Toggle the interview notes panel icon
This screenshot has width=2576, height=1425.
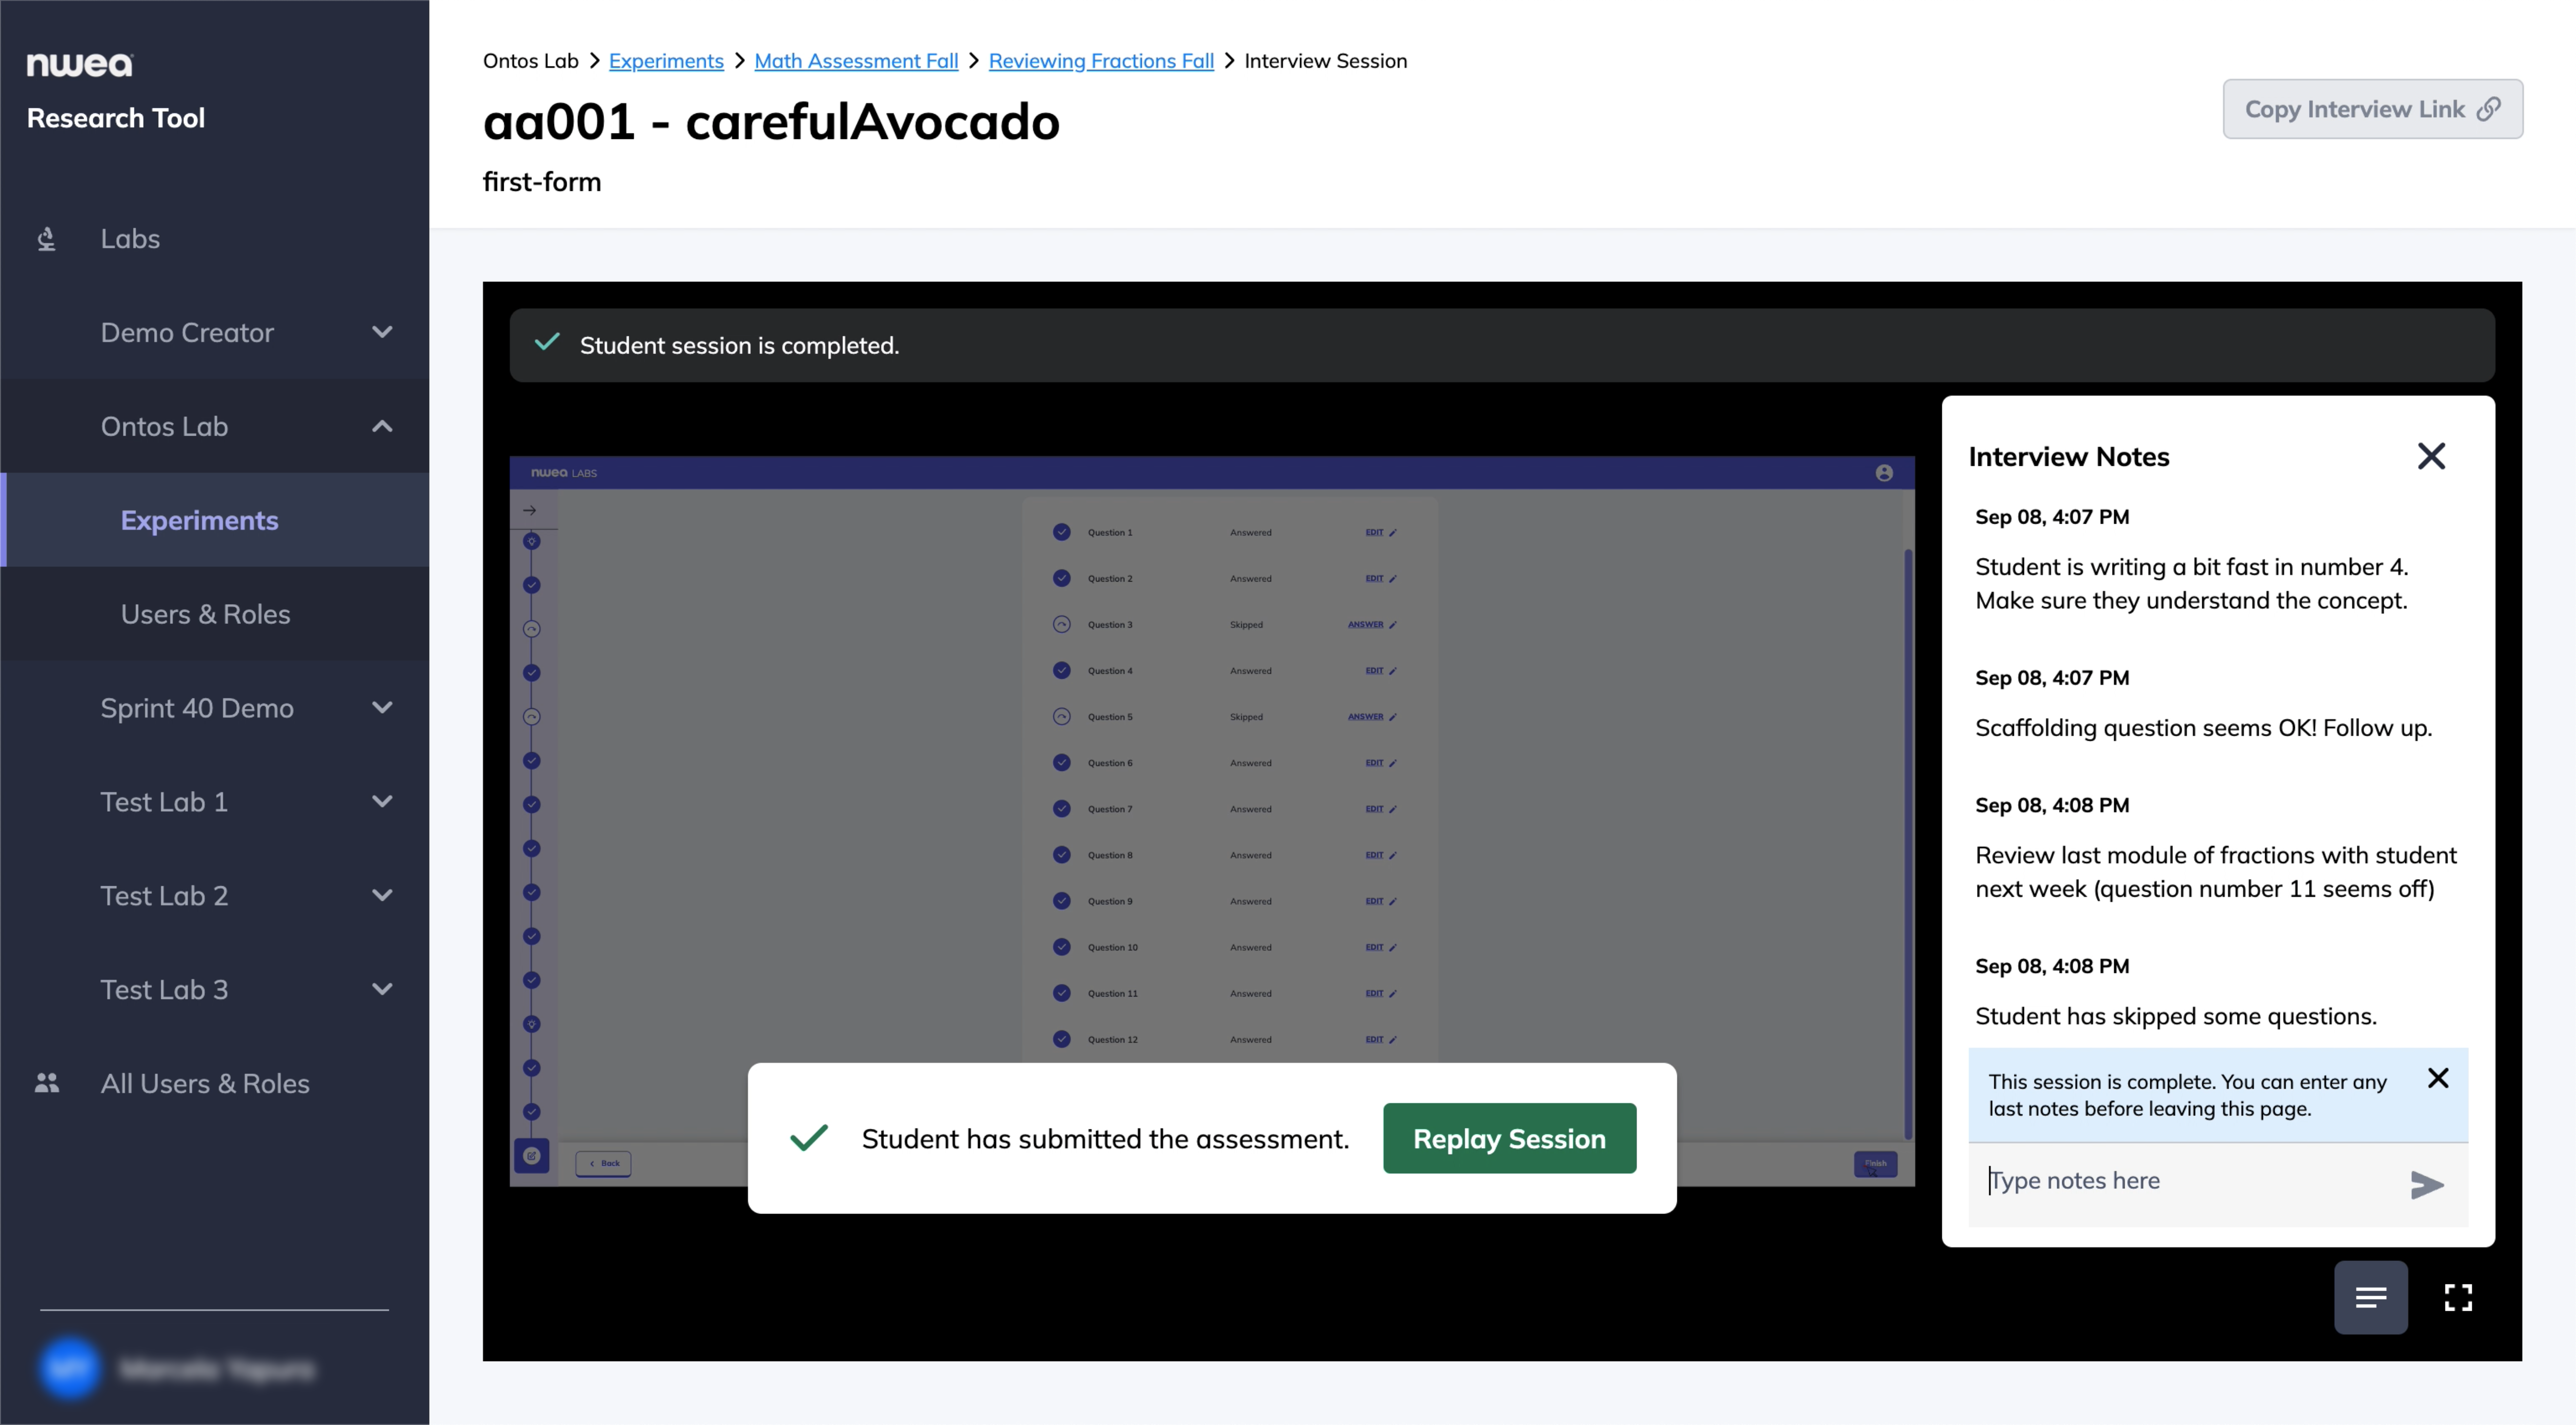pos(2370,1297)
